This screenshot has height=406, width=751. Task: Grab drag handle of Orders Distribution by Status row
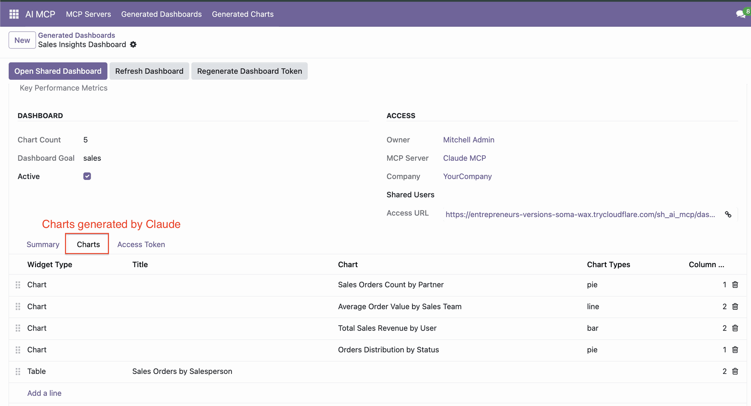18,350
